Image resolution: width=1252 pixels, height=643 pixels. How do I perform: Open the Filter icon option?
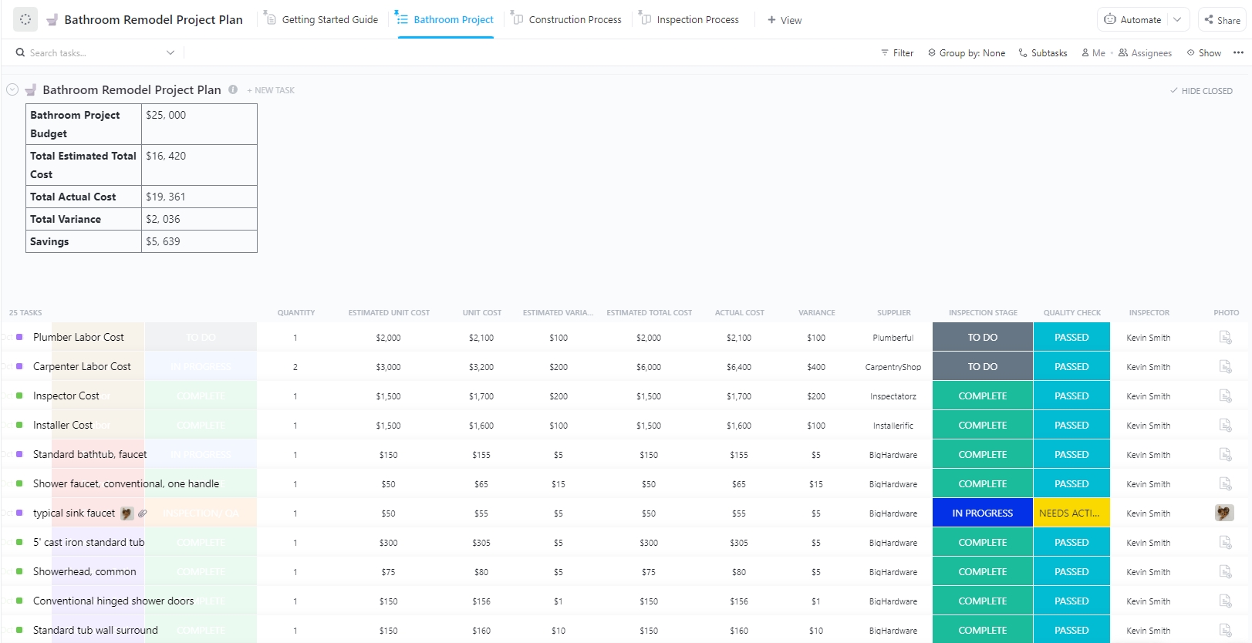point(885,53)
